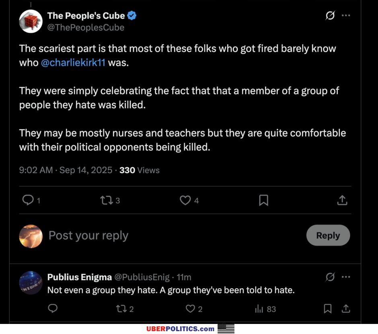Like the main post with the heart icon
378x334 pixels.
185,200
